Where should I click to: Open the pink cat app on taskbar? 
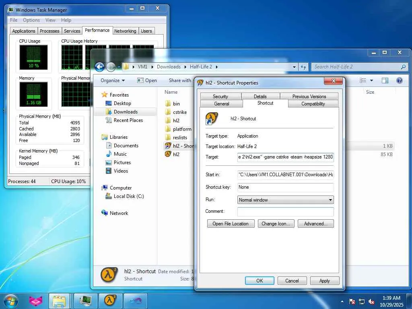tap(35, 301)
